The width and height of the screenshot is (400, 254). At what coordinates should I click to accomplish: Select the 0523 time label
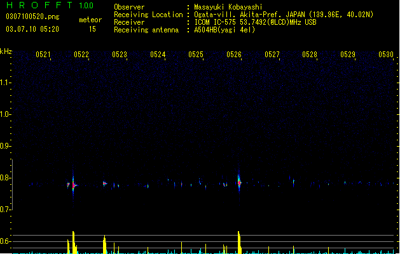(120, 54)
